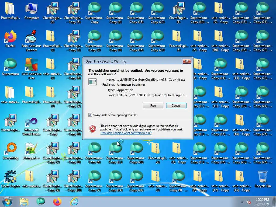The image size is (276, 207).
Task: Select the ProcessExpl (2) zip archive
Action: coord(53,41)
